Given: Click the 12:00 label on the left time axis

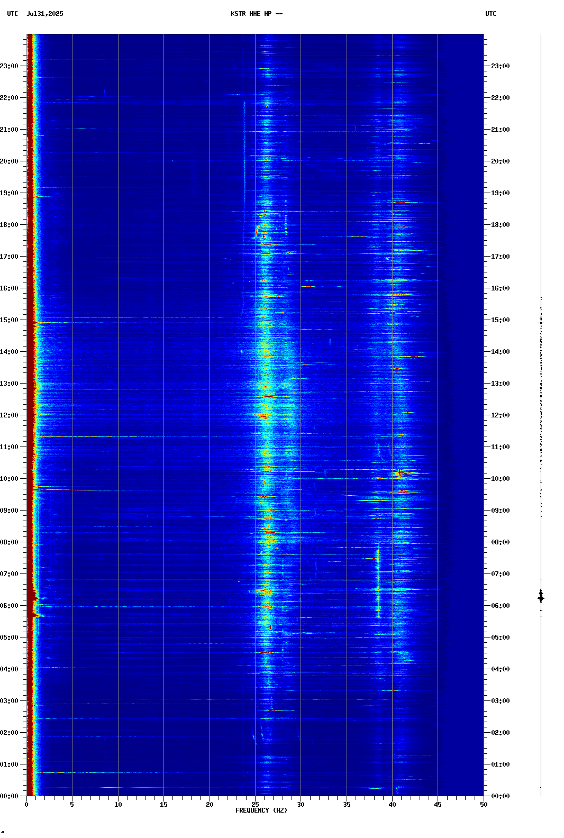Looking at the screenshot, I should 9,415.
